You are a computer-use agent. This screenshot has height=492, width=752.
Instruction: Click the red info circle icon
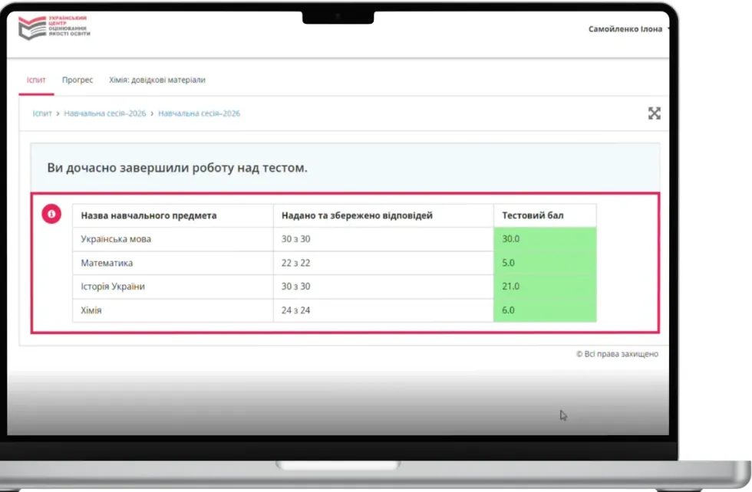[51, 214]
